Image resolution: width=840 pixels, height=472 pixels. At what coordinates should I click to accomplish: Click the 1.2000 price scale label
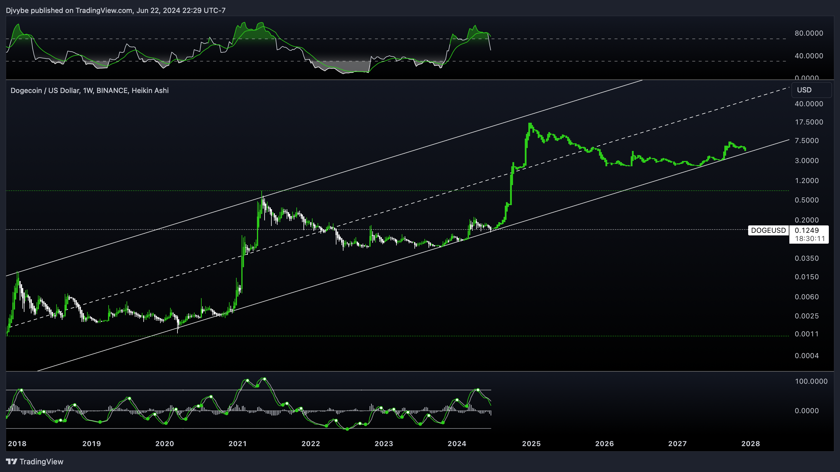pos(807,181)
